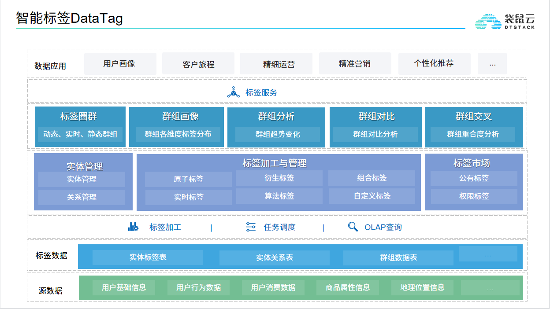Click the 标签服务 label
Screen dimensions: 550x309
[x=261, y=92]
